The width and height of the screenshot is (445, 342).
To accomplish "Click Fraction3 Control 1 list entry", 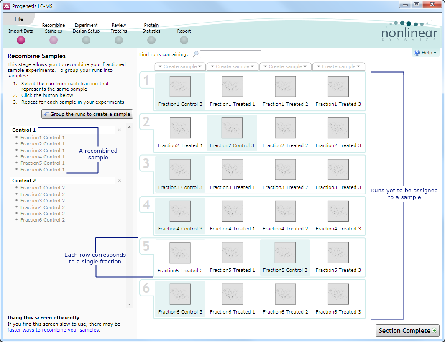I will tap(42, 151).
